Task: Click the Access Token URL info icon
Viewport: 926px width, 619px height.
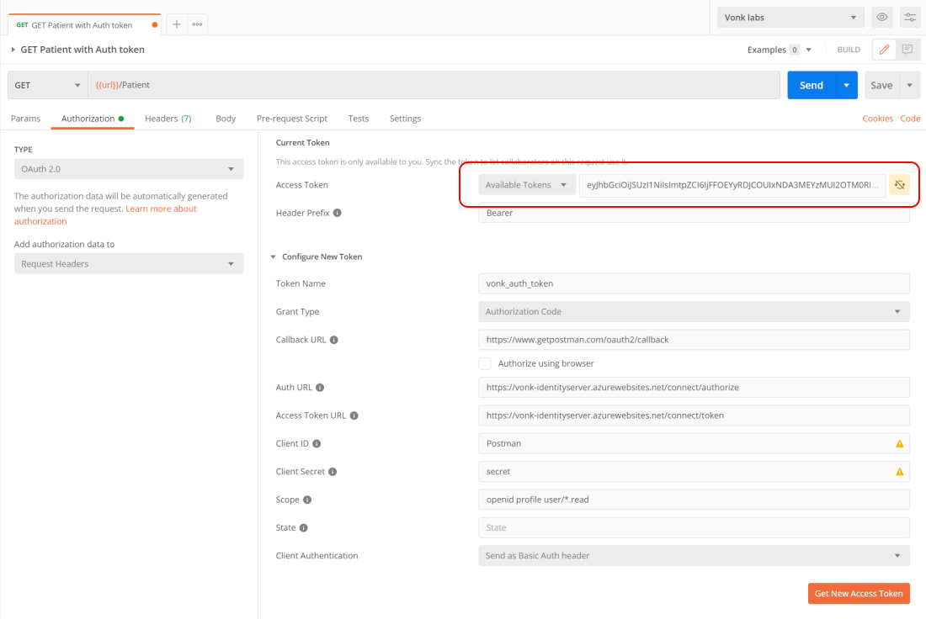Action: pyautogui.click(x=354, y=415)
